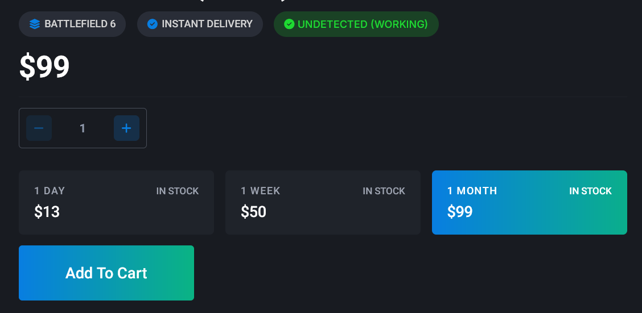
Task: Click the Instant Delivery badge text
Action: (207, 24)
